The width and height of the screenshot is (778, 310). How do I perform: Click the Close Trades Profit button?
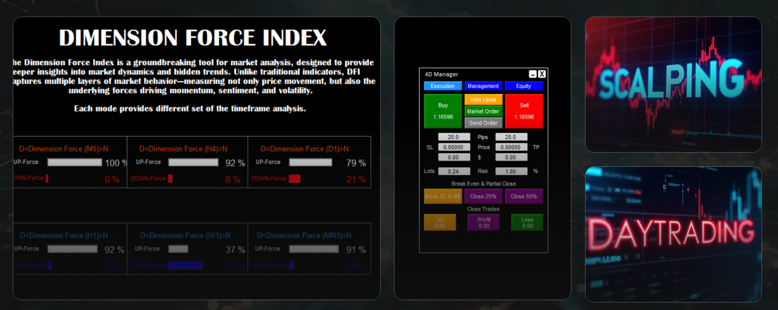click(x=484, y=223)
